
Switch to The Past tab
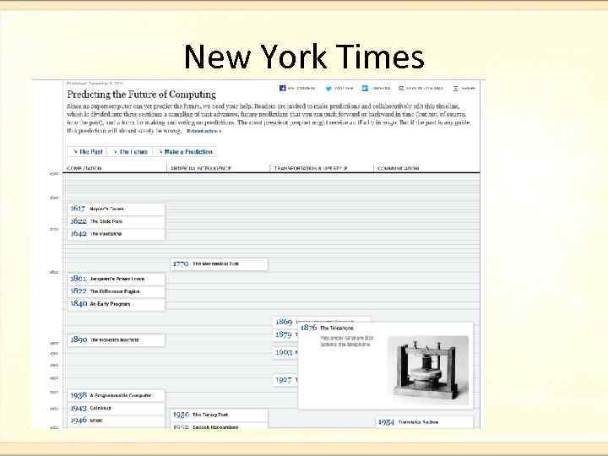pos(88,152)
